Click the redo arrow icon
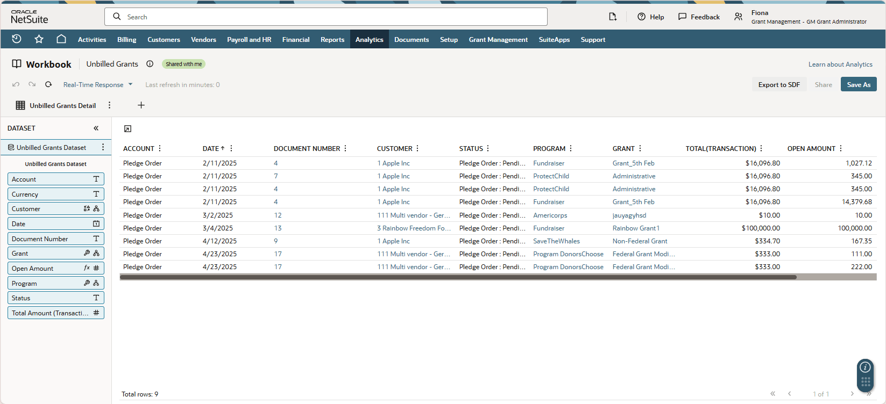 click(x=32, y=84)
